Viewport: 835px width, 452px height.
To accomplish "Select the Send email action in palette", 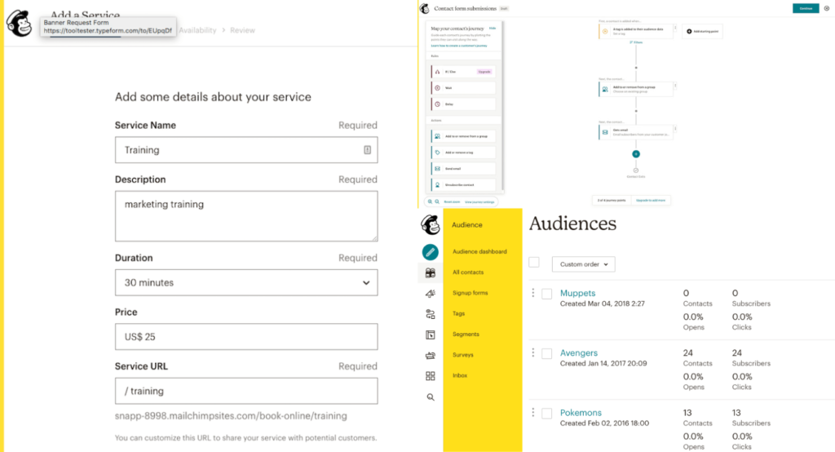I will tap(463, 168).
